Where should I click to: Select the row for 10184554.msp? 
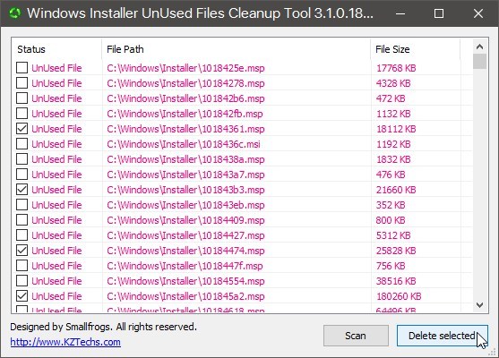tap(244, 281)
